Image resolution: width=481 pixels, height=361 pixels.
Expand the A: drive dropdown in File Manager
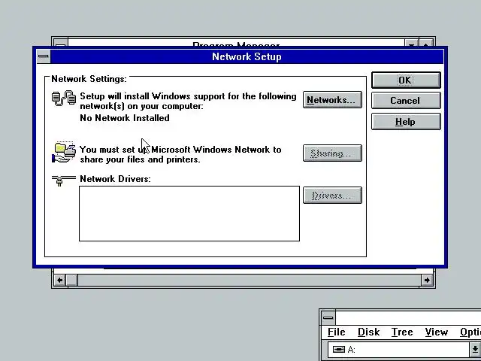pos(474,349)
